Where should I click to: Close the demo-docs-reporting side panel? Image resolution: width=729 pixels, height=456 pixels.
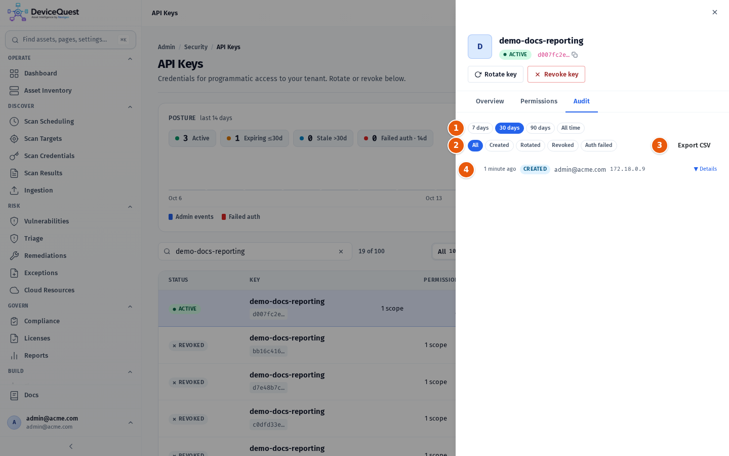(x=715, y=12)
